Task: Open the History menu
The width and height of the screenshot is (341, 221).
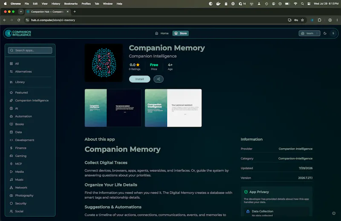Action: (x=56, y=4)
